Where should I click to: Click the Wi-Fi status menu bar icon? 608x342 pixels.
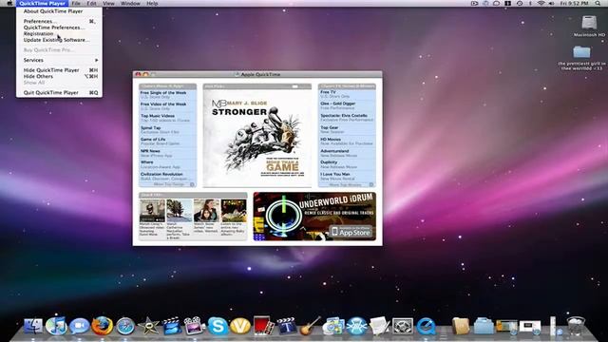(x=541, y=4)
